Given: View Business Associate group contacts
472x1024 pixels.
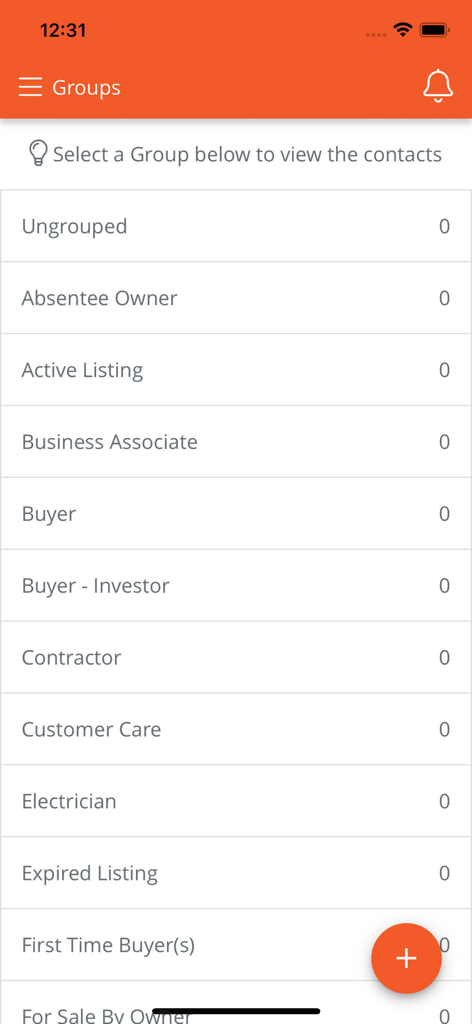Looking at the screenshot, I should (x=236, y=442).
